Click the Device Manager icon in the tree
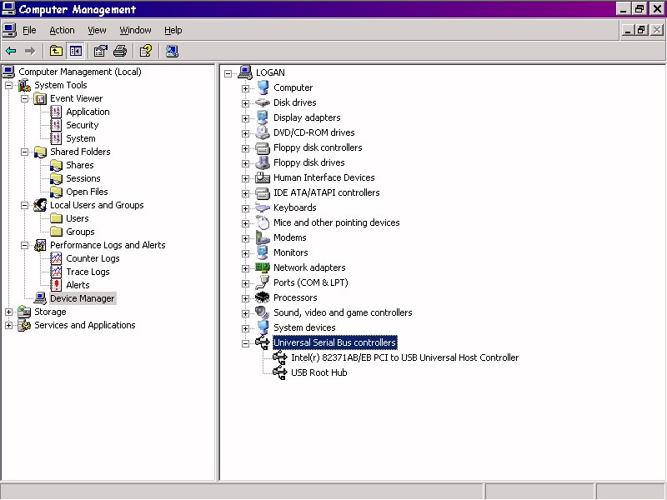Image resolution: width=667 pixels, height=500 pixels. tap(40, 298)
